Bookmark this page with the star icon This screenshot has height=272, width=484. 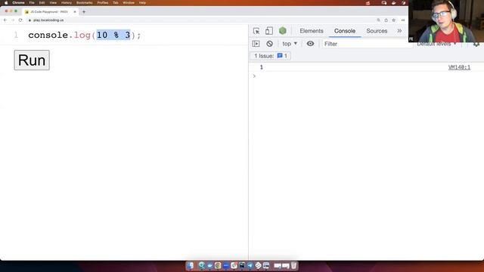click(393, 20)
